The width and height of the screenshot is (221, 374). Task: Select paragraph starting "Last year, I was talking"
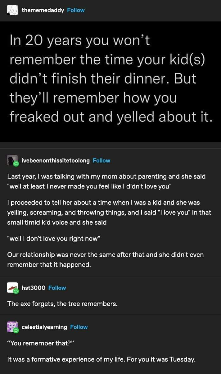[x=106, y=181]
